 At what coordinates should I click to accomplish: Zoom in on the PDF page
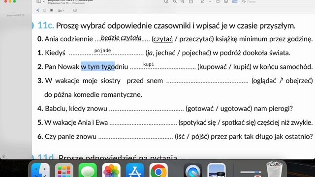183,1
